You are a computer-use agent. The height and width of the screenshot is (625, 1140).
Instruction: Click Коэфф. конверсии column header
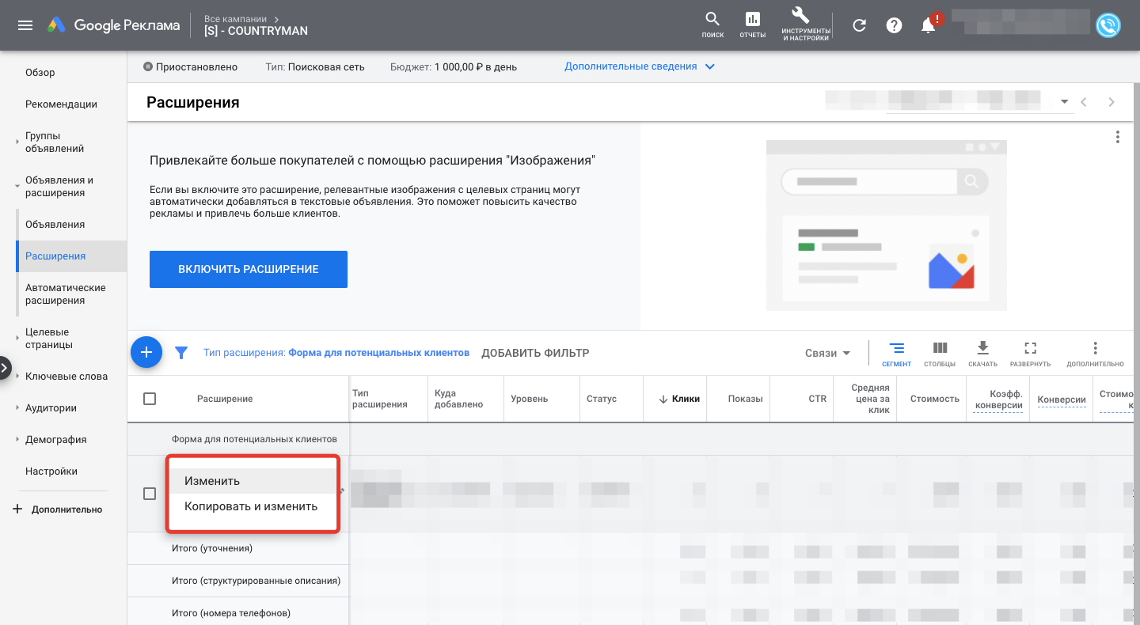[x=999, y=399]
